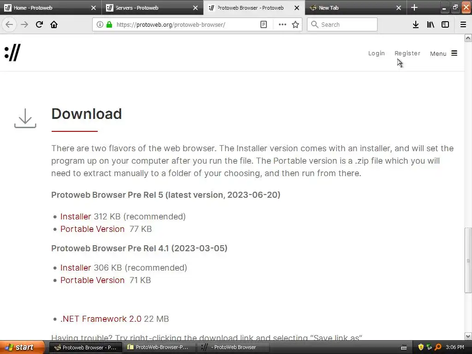Click the network tray icon
The image size is (472, 354).
[x=429, y=348]
